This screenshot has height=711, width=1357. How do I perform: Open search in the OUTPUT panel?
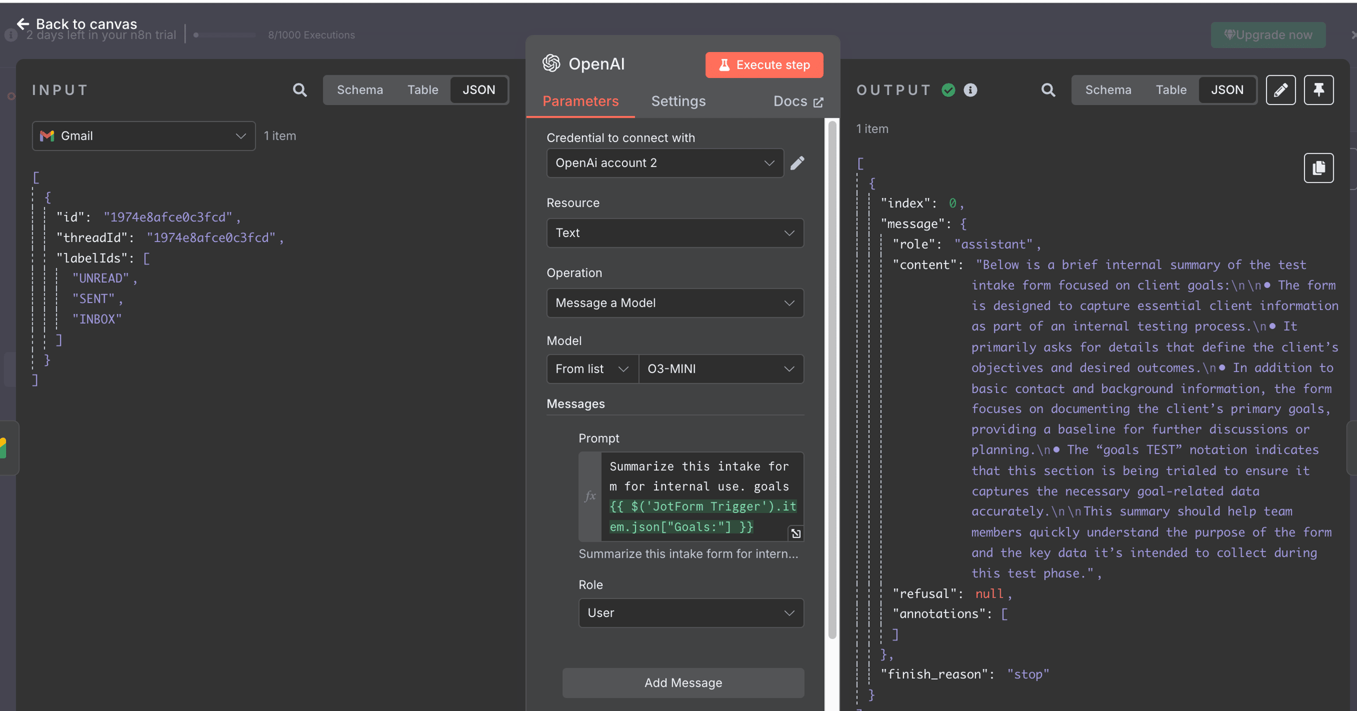(x=1048, y=90)
